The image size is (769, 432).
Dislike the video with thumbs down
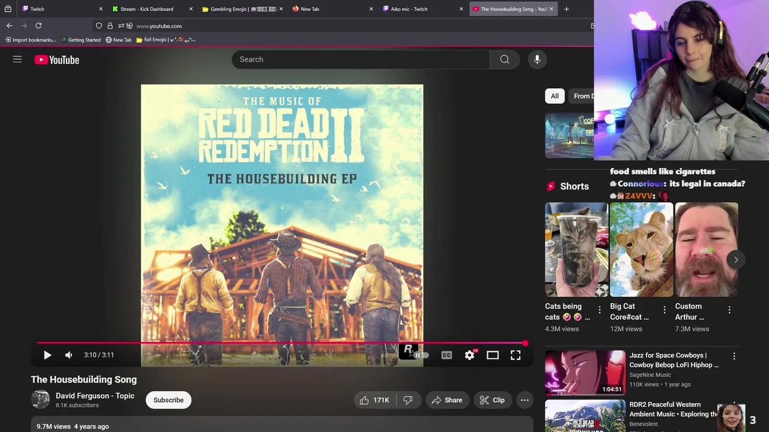[x=408, y=400]
